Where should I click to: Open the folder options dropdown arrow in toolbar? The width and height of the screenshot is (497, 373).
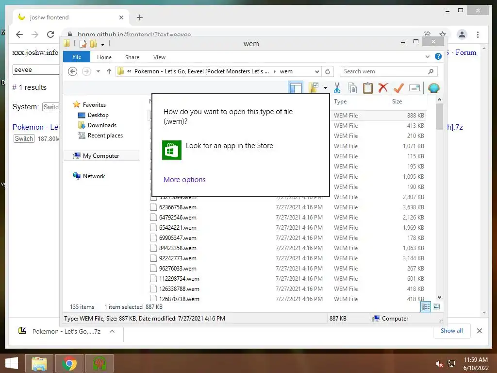click(x=325, y=88)
